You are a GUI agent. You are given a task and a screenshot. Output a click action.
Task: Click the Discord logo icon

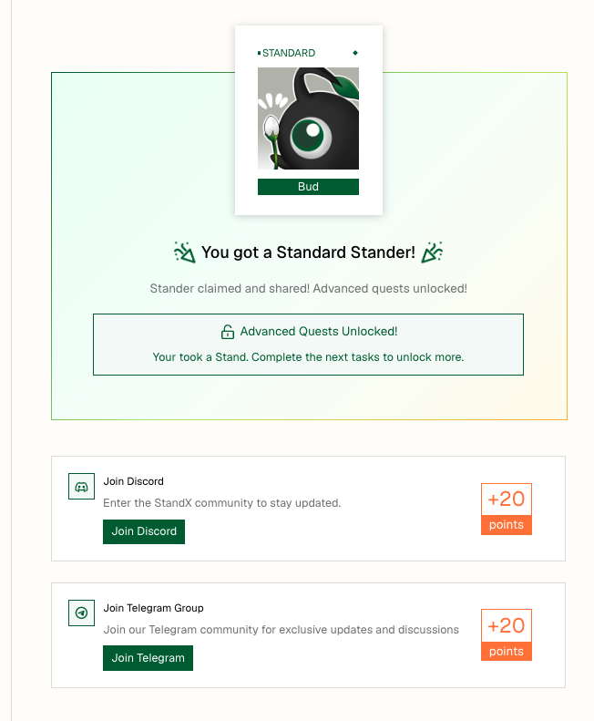click(81, 487)
